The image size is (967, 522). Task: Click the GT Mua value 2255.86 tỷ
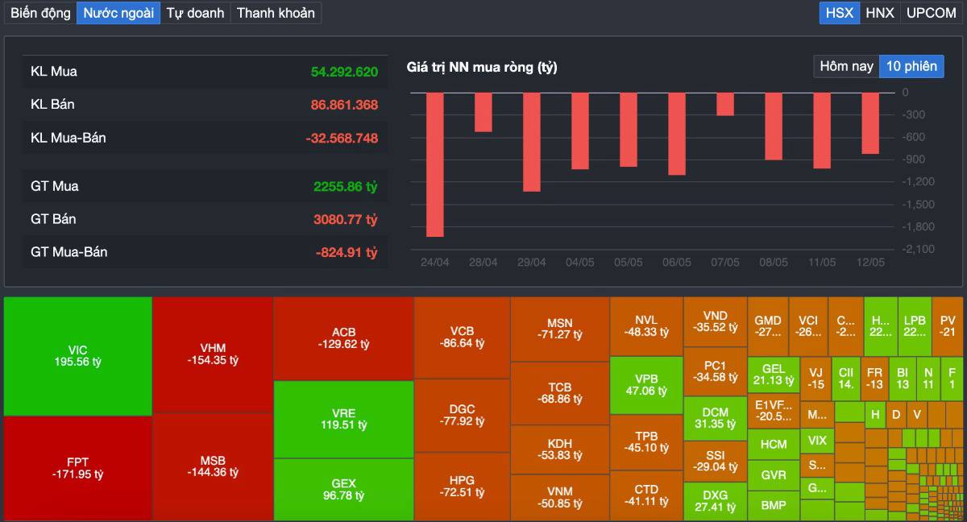[346, 186]
